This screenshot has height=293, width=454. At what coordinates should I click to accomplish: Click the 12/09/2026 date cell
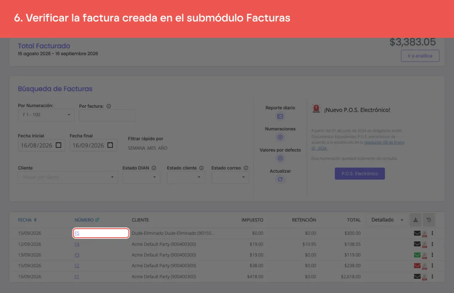[x=30, y=244]
